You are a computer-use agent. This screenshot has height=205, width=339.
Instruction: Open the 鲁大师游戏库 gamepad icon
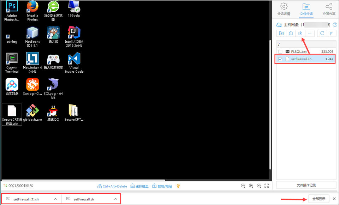(x=53, y=61)
